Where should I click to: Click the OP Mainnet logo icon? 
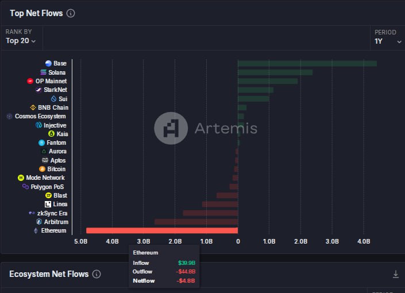click(x=30, y=81)
